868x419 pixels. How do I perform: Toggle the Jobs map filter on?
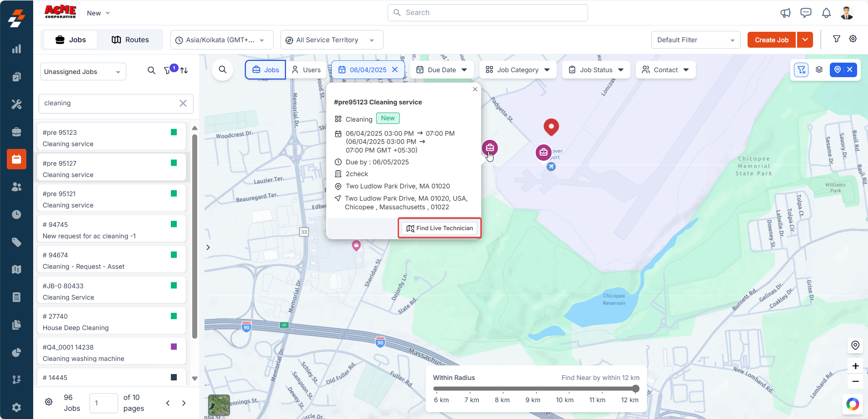pyautogui.click(x=265, y=70)
